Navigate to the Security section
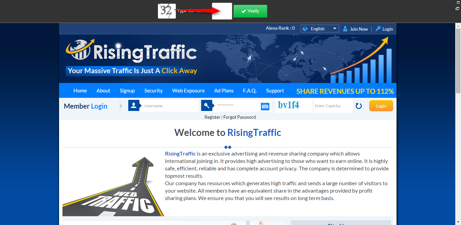Screen dimensions: 461x225 154,90
